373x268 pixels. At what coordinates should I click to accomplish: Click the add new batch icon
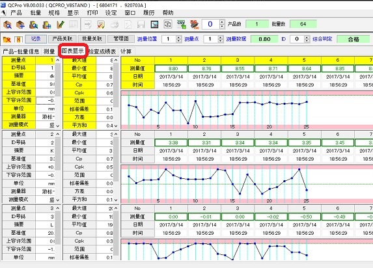pyautogui.click(x=47, y=24)
